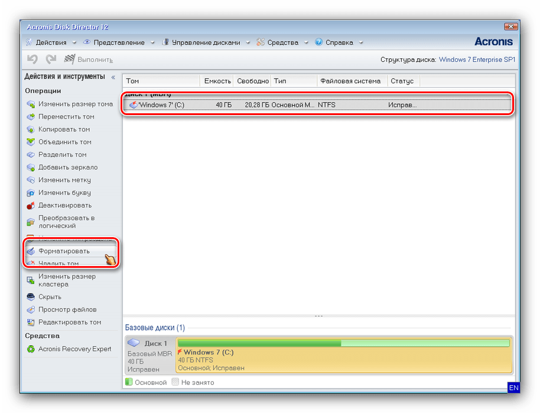Expand Средства menu dropdown arrow

[306, 42]
